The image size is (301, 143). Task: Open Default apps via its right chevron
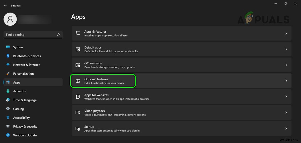click(286, 49)
